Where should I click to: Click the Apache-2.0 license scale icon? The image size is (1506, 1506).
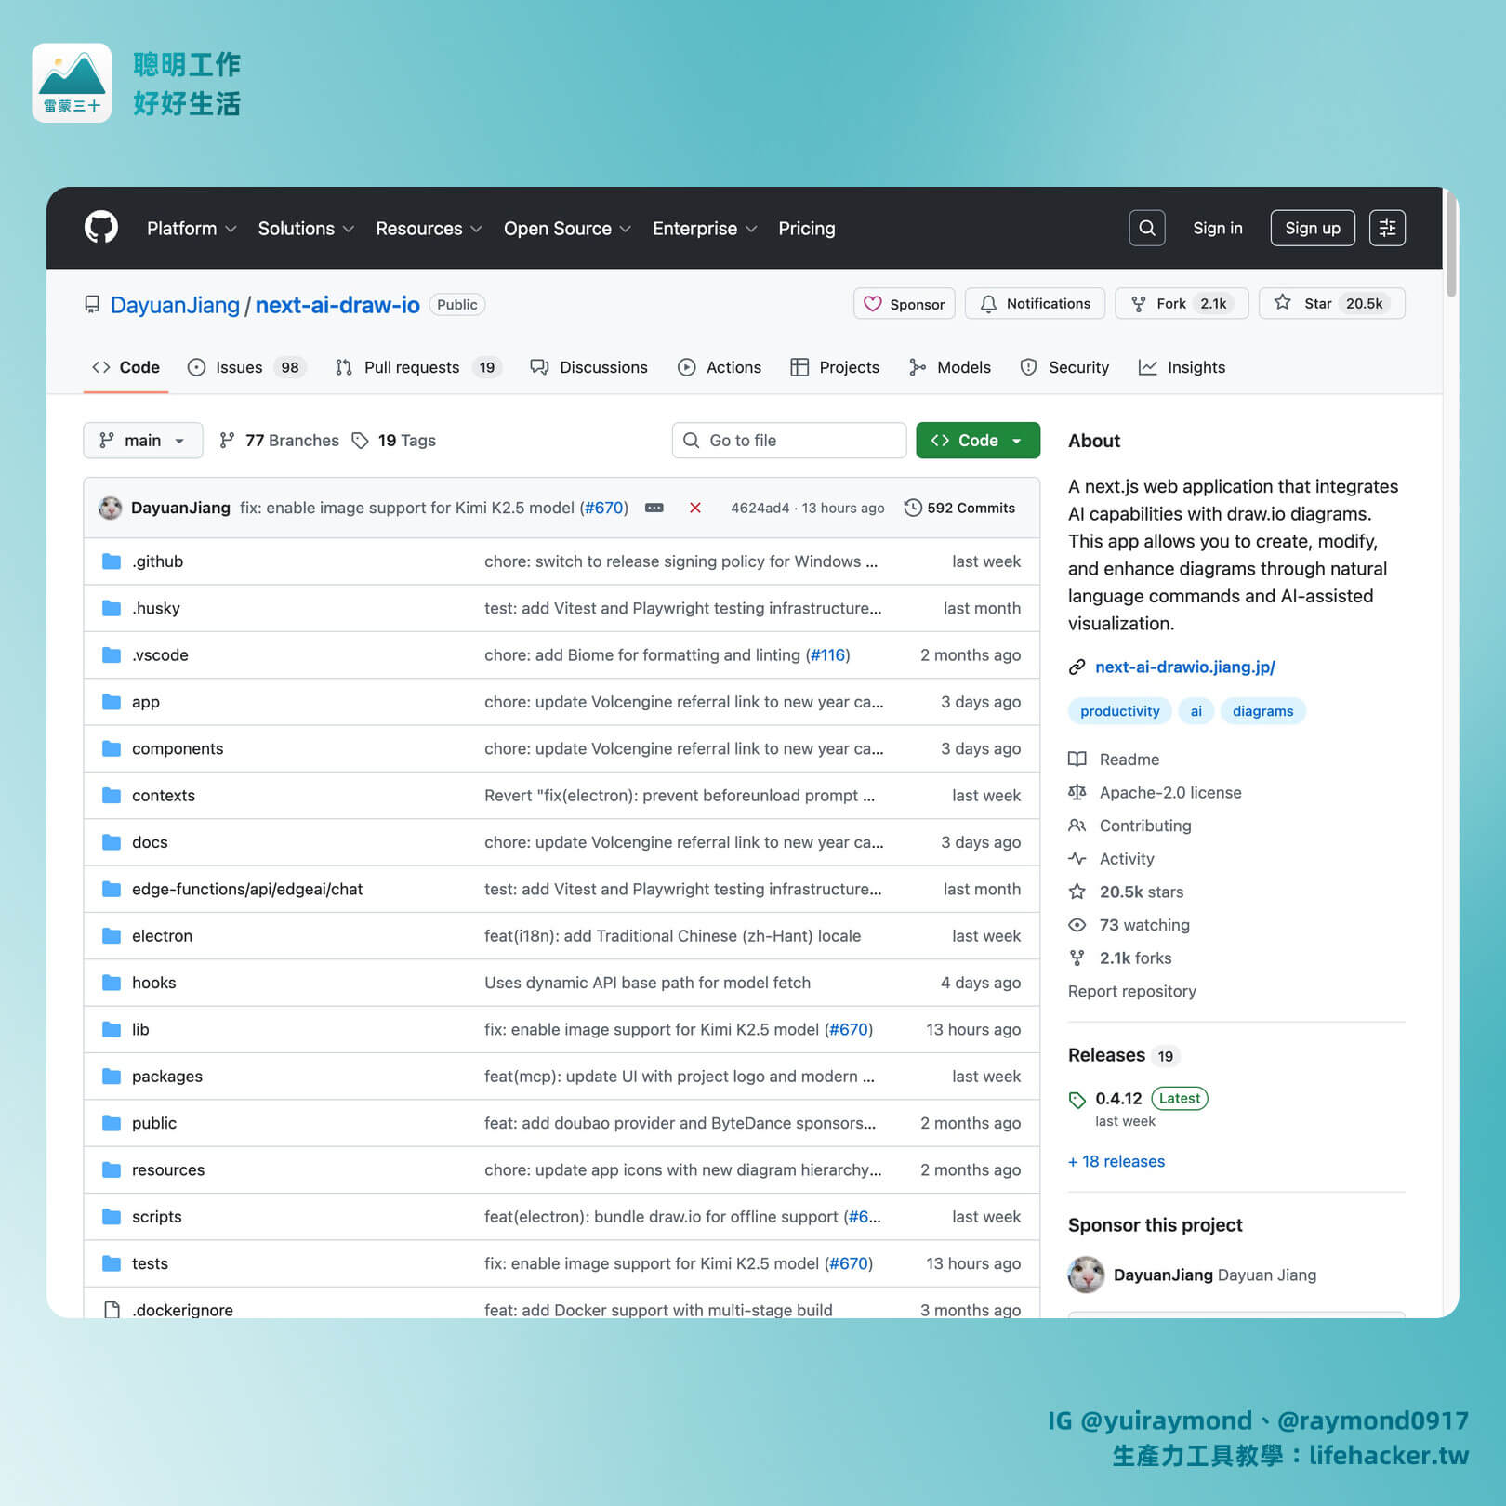pyautogui.click(x=1077, y=792)
